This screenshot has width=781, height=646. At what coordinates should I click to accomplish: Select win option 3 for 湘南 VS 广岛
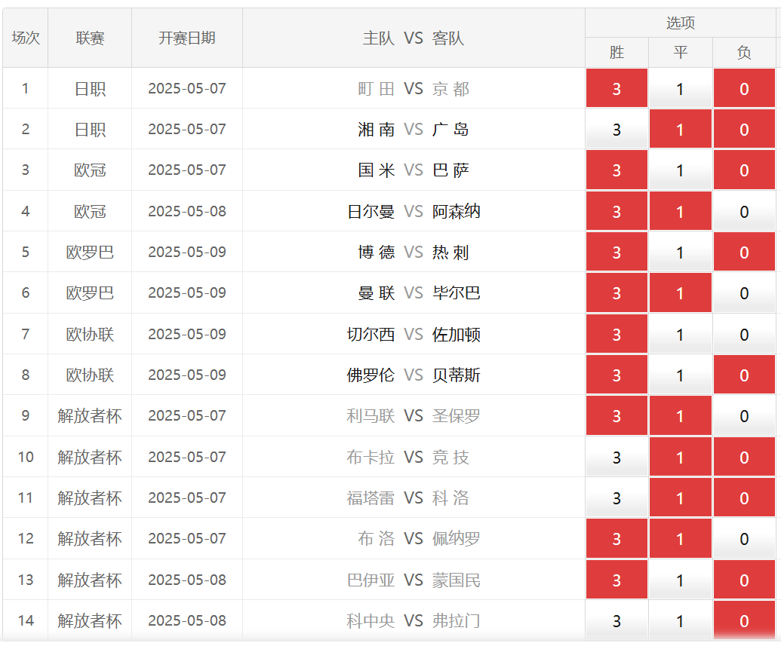click(x=616, y=130)
